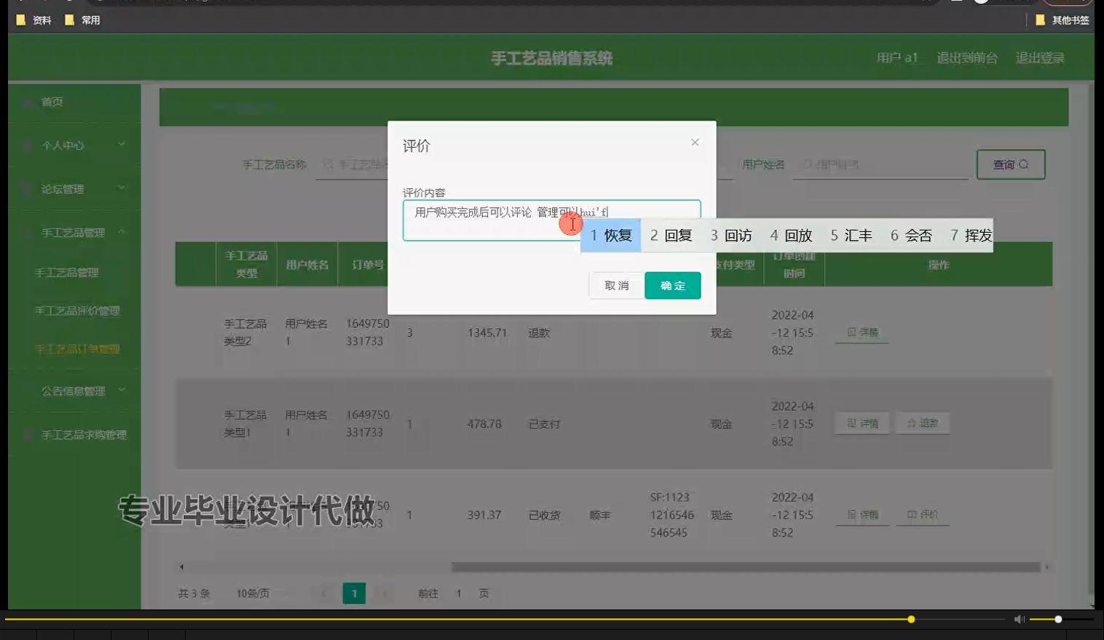Click 退出登录 to log out
The image size is (1104, 640).
[x=1039, y=57]
